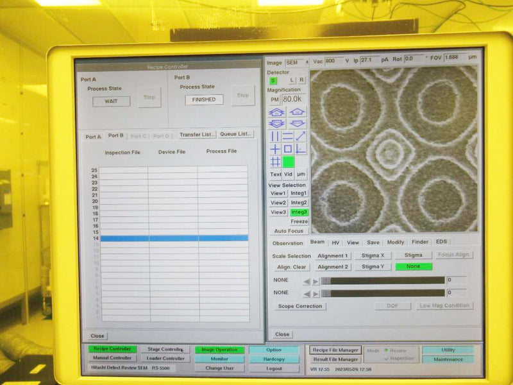
Task: Click the magnification 80.0k value field
Action: [x=293, y=99]
